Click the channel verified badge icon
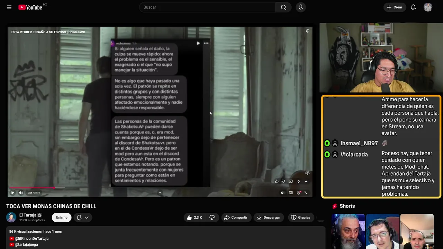This screenshot has height=249, width=443. click(x=39, y=215)
